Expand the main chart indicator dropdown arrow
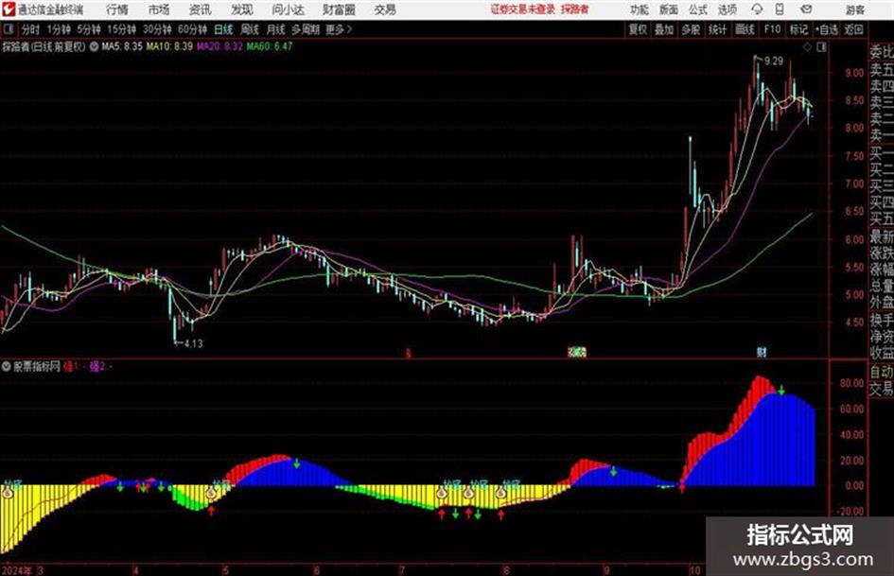The image size is (894, 576). (x=94, y=46)
